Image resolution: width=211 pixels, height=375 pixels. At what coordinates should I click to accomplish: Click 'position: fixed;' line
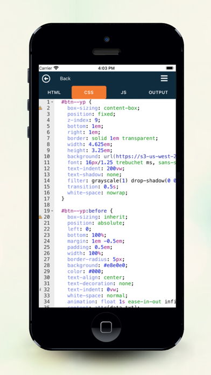(x=92, y=114)
